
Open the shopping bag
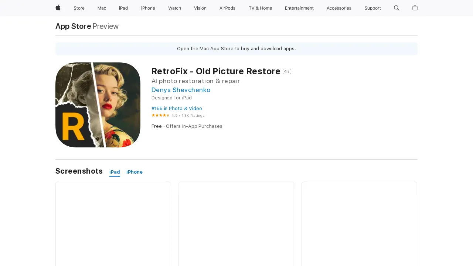coord(415,8)
